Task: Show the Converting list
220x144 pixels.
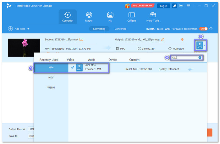Action: 99,29
